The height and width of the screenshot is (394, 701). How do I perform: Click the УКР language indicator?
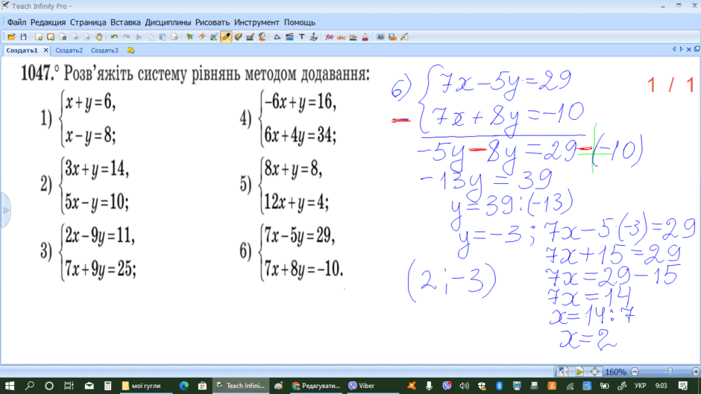point(640,386)
